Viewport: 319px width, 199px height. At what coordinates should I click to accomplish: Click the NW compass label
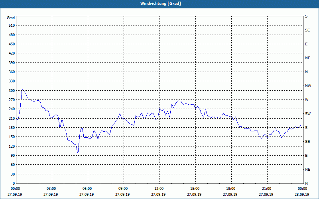pos(308,86)
